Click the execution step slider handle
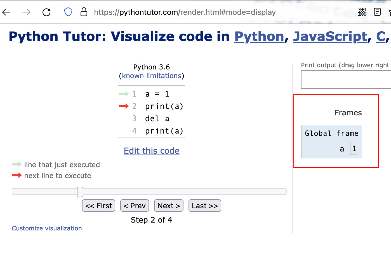Screen dimensions: 391x257 80,192
